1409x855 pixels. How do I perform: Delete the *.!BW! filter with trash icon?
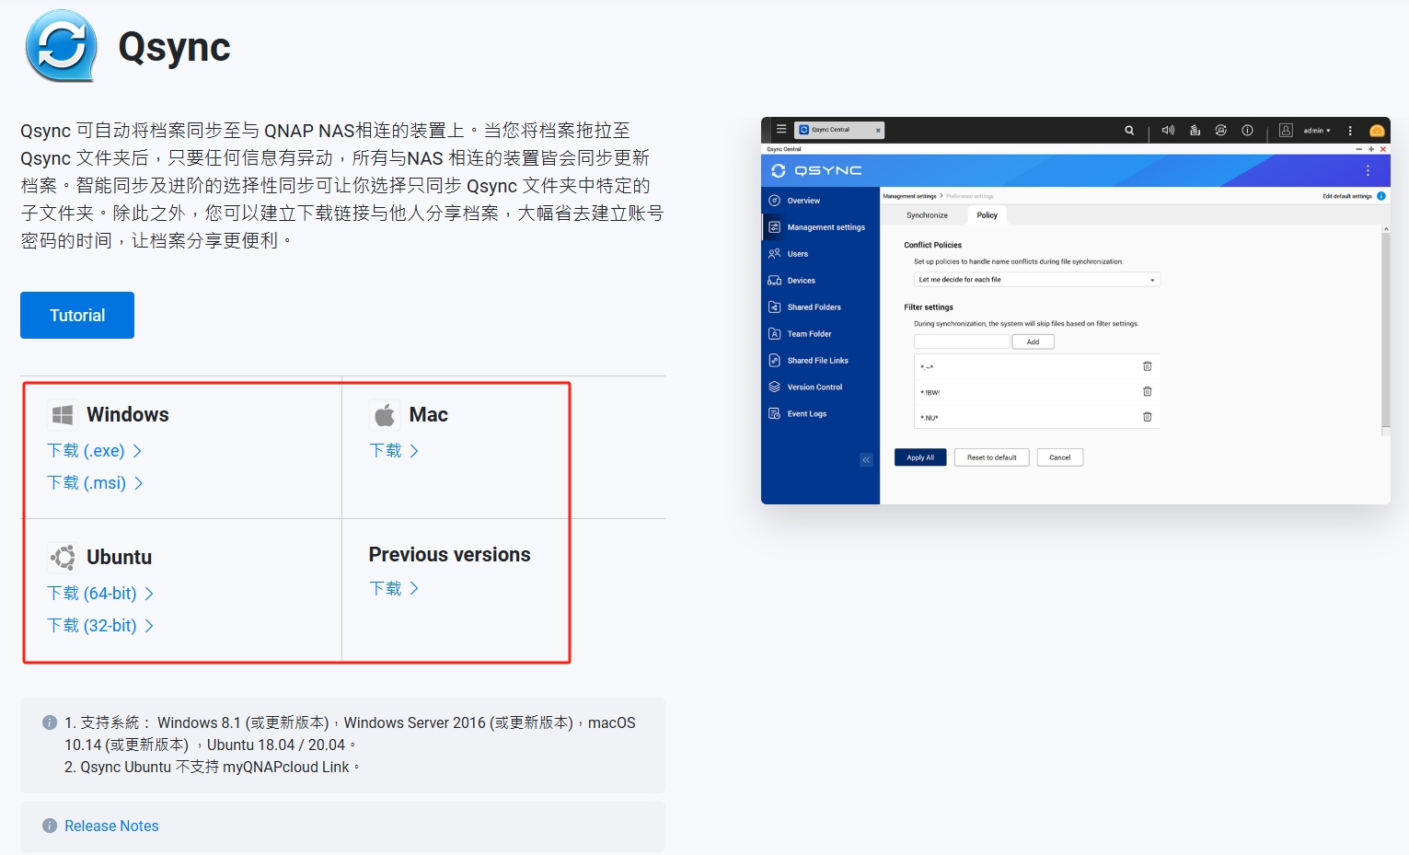(1148, 392)
